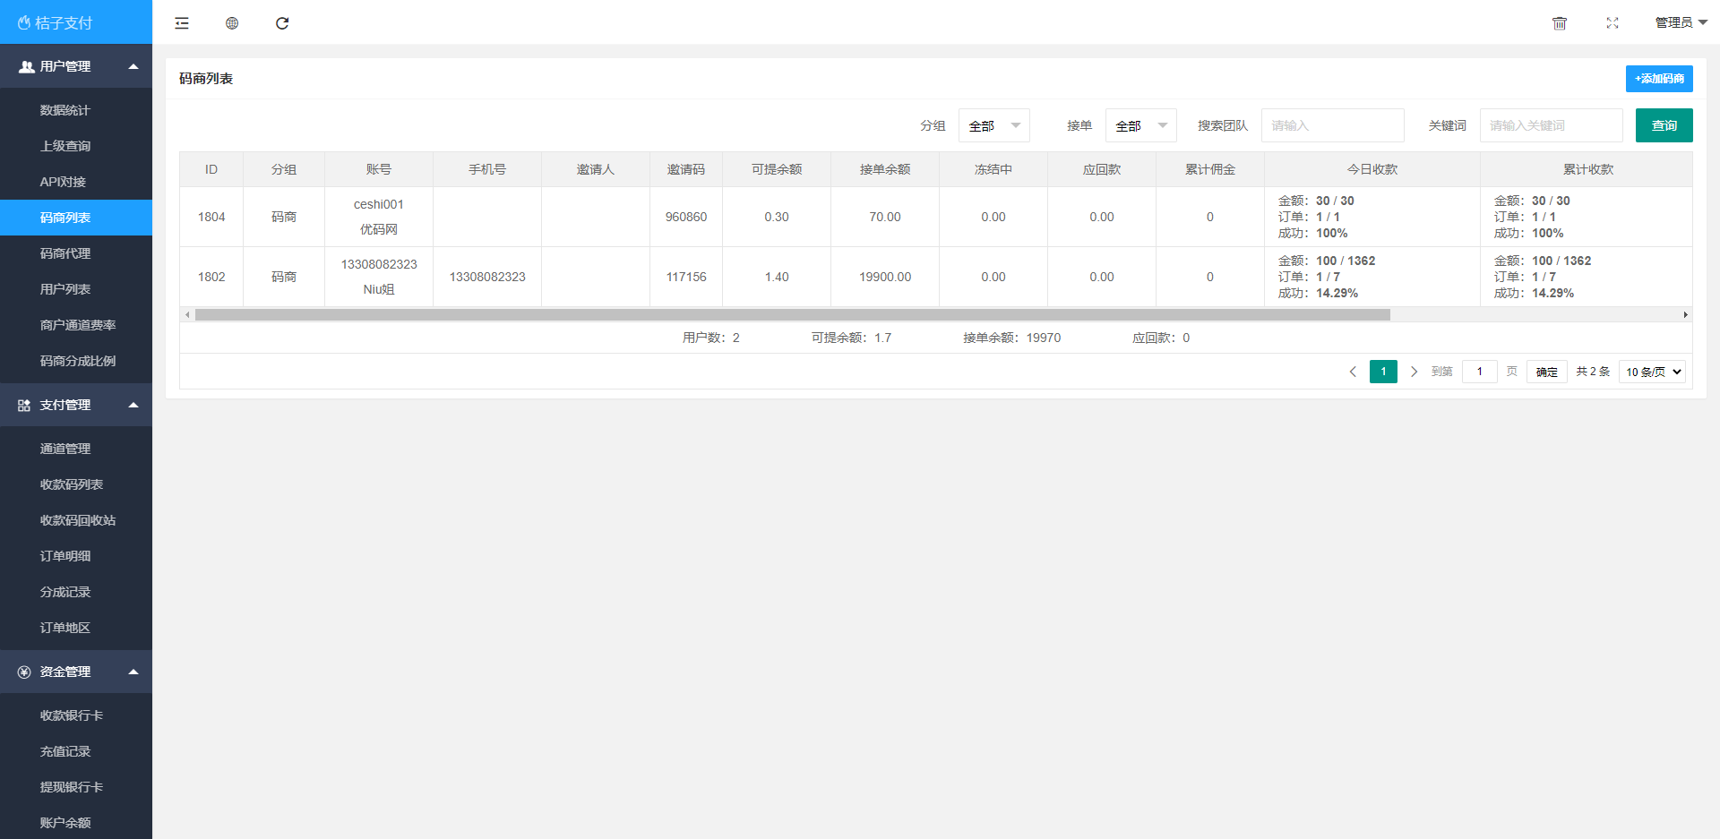Viewport: 1720px width, 839px height.
Task: Click the trash clear-cache icon
Action: click(1560, 23)
